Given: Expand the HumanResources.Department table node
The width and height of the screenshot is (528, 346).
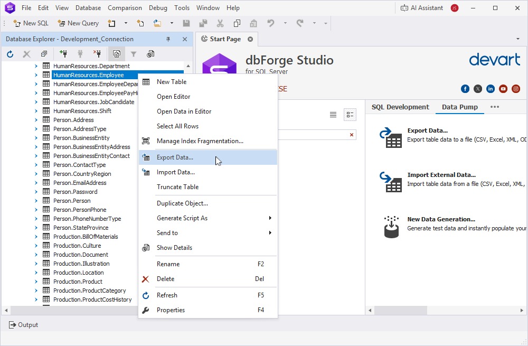Looking at the screenshot, I should click(36, 66).
